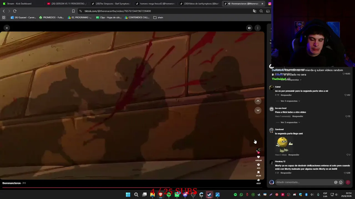The width and height of the screenshot is (355, 199).
Task: Go to the next video
Action: 258,110
